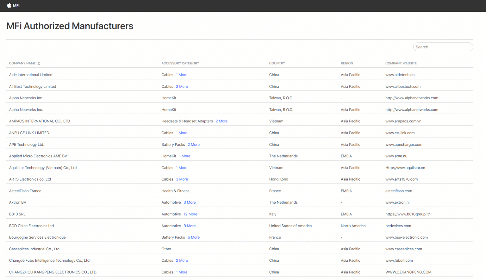Show "1 More" for Applied Micro Electronics
Viewport: 486px width, 280px height.
185,156
